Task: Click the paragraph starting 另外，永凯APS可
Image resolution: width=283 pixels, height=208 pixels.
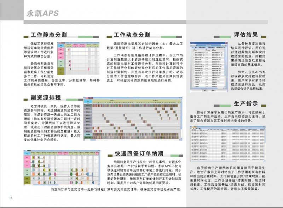Action: click(248, 81)
